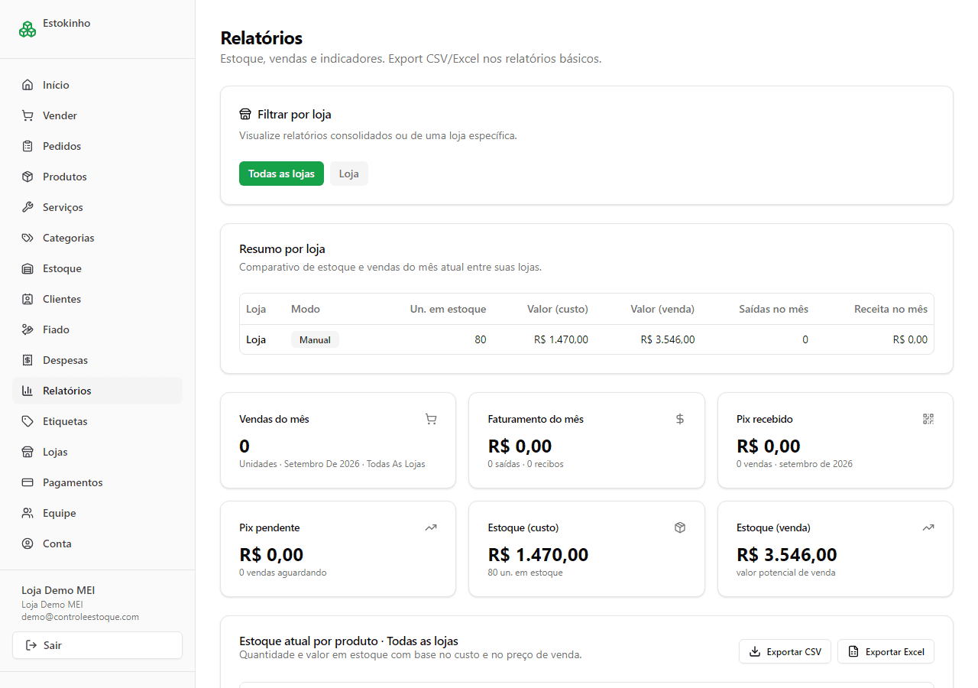This screenshot has height=688, width=978.
Task: Click the Valor (custo) column header
Action: (x=558, y=309)
